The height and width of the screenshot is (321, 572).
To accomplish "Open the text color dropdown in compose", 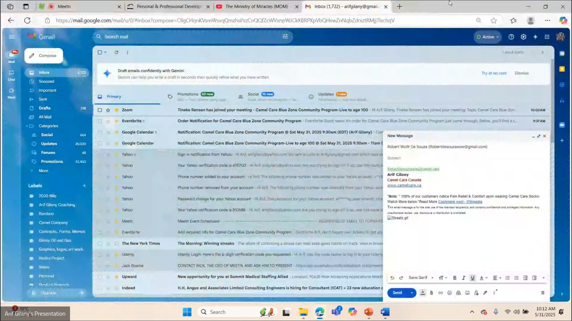I will click(x=483, y=278).
